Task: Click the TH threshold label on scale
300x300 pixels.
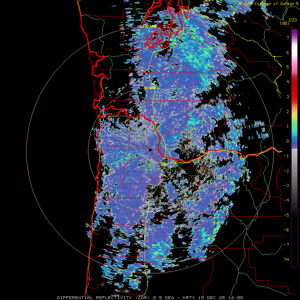Action: 286,260
